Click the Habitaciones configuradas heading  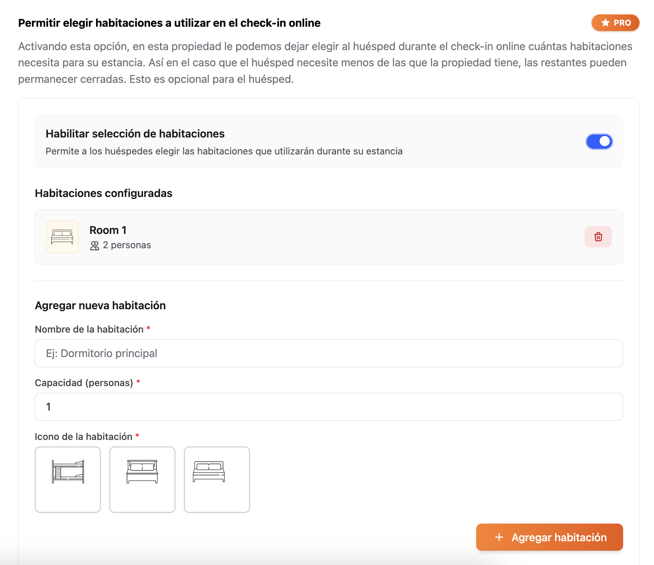pyautogui.click(x=104, y=193)
